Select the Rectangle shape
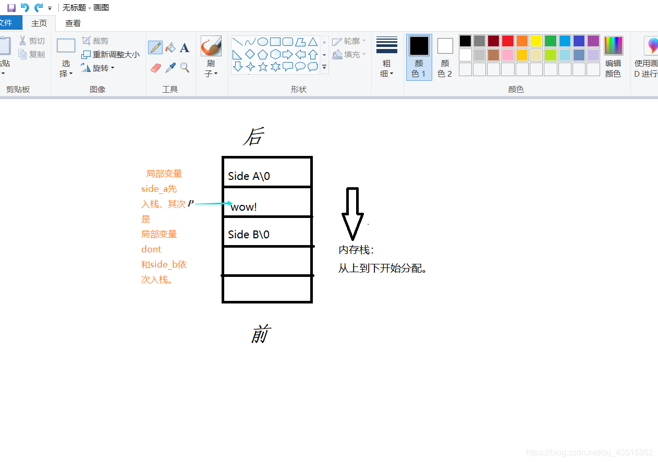Viewport: 658px width, 462px height. (275, 42)
